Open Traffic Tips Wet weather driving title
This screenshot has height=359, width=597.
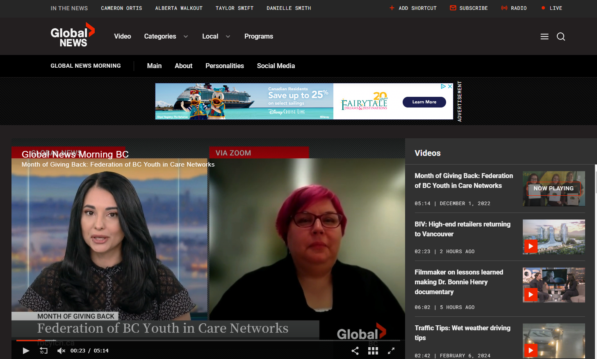tap(463, 333)
